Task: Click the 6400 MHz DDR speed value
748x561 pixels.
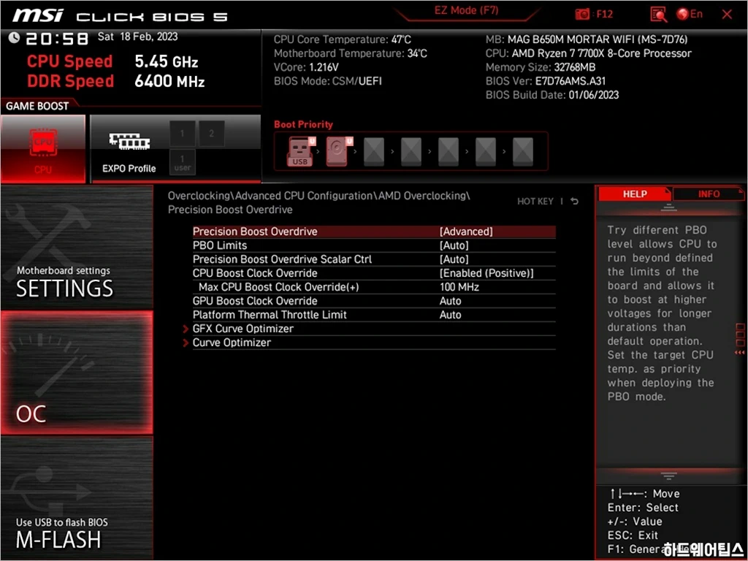Action: 169,81
